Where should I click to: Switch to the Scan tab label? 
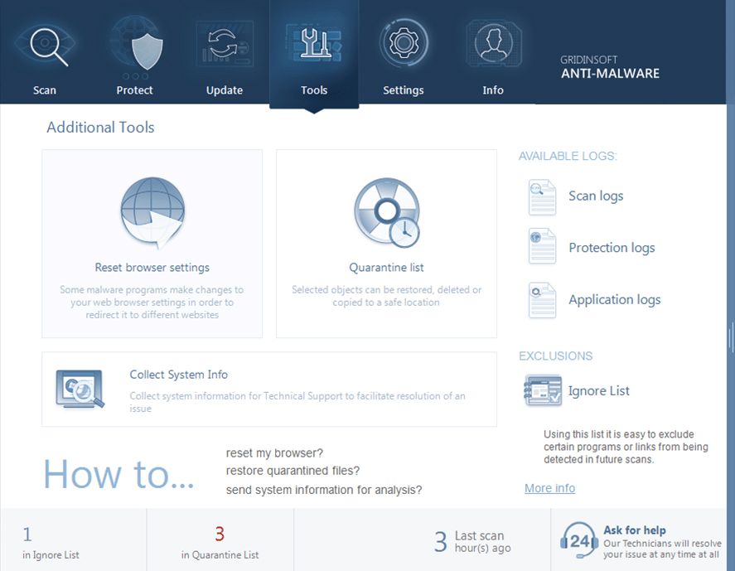coord(45,90)
